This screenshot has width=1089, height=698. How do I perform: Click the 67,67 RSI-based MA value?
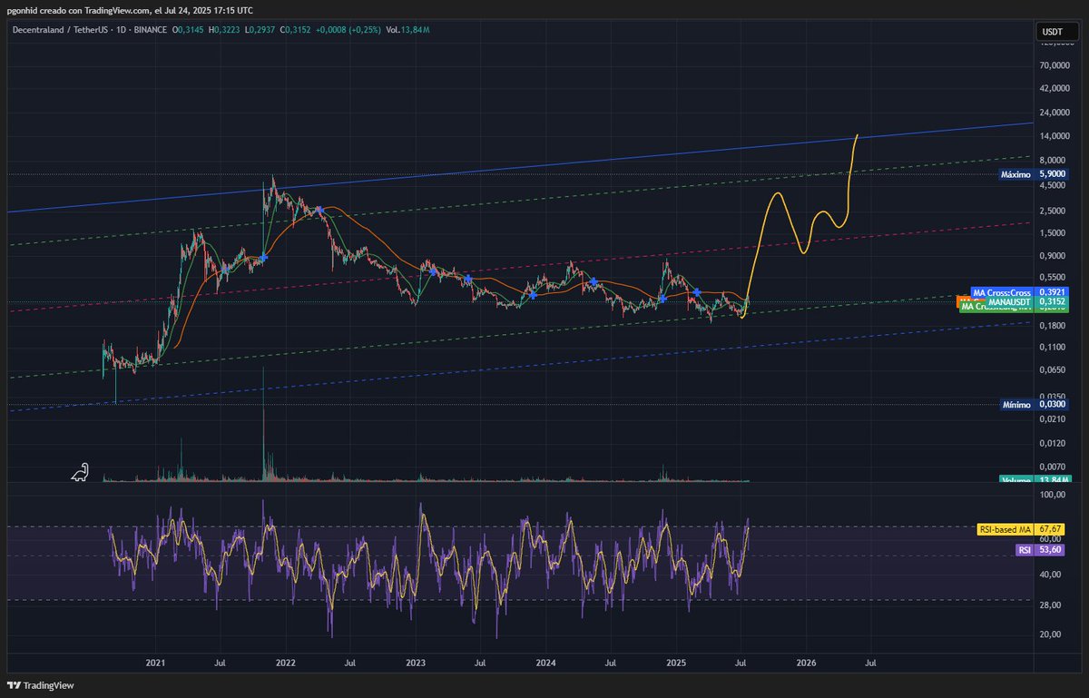click(1052, 528)
